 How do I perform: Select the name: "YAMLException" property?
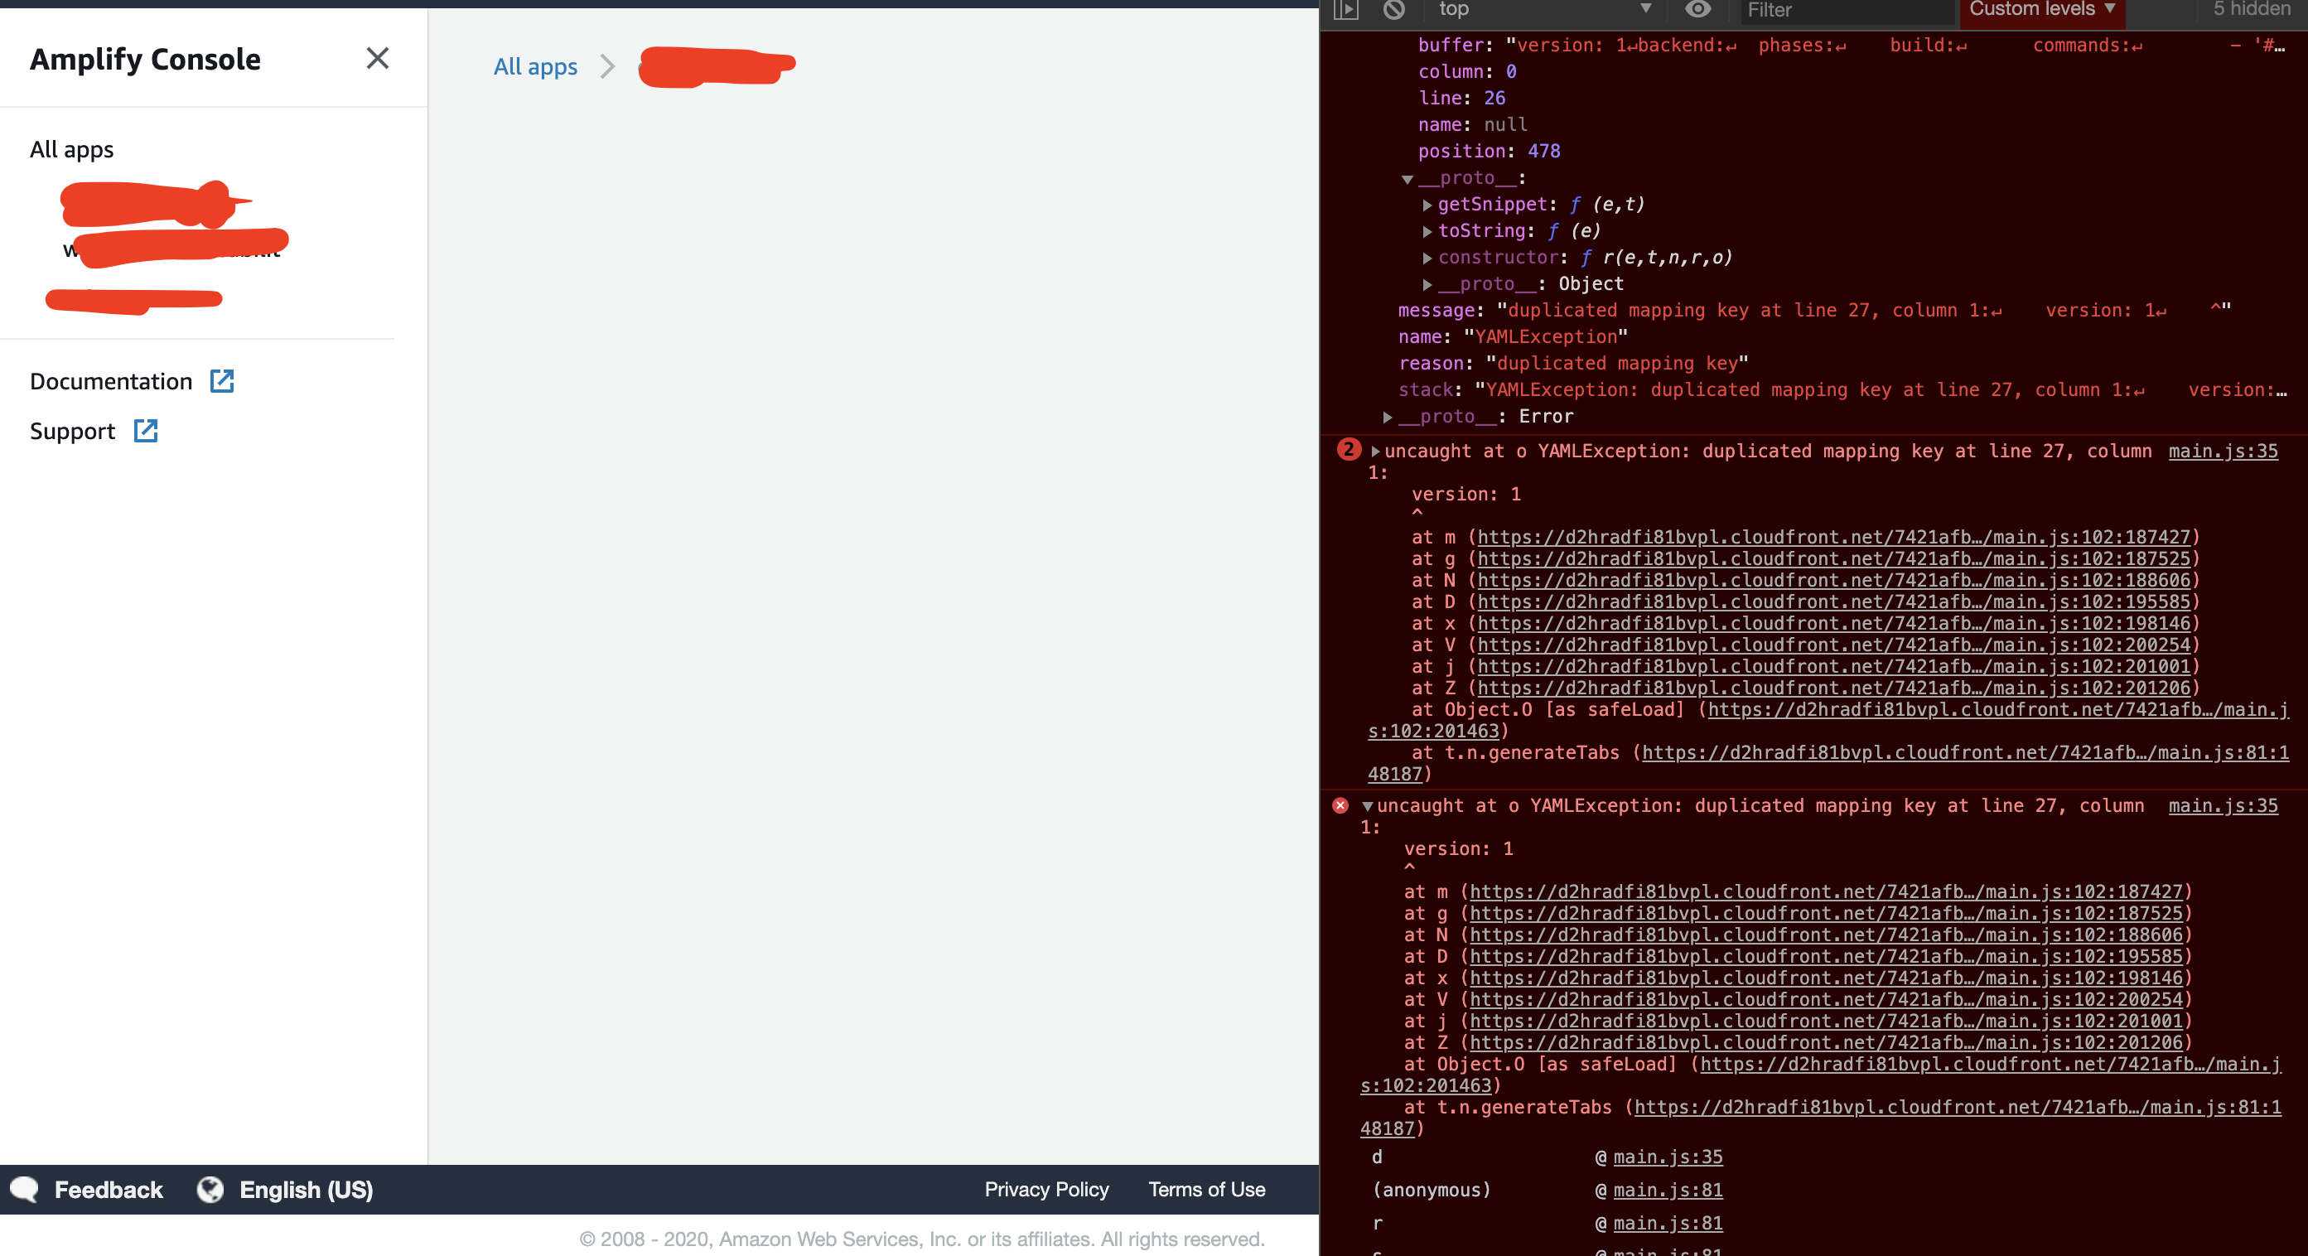[1514, 338]
